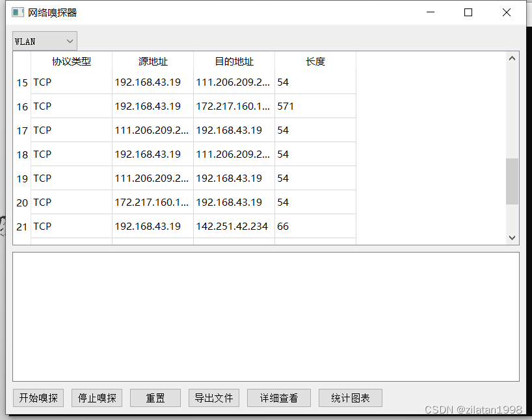
Task: Click the dropdown chevron next to WLAN
Action: pos(69,40)
